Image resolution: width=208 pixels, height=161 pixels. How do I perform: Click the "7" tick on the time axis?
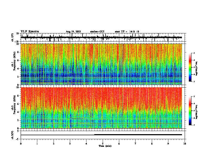(x=136, y=144)
